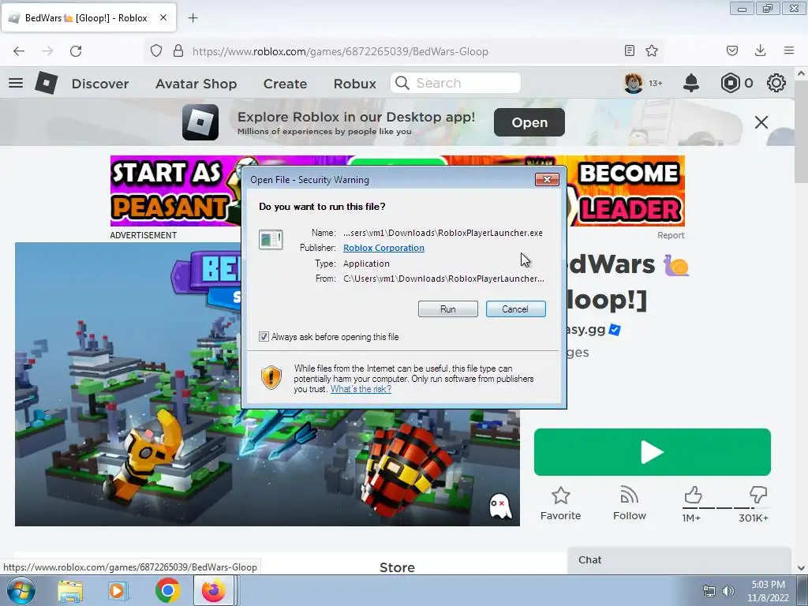Viewport: 808px width, 606px height.
Task: Open the Avatar Shop menu item
Action: [196, 84]
